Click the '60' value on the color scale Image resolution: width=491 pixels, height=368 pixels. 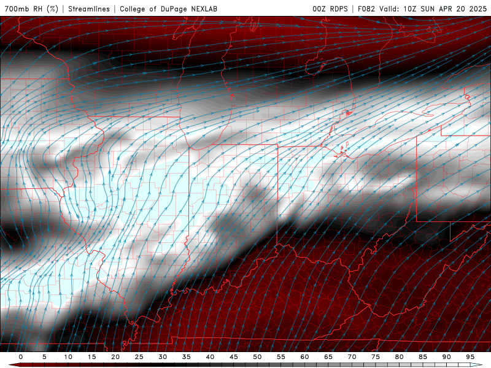point(304,357)
